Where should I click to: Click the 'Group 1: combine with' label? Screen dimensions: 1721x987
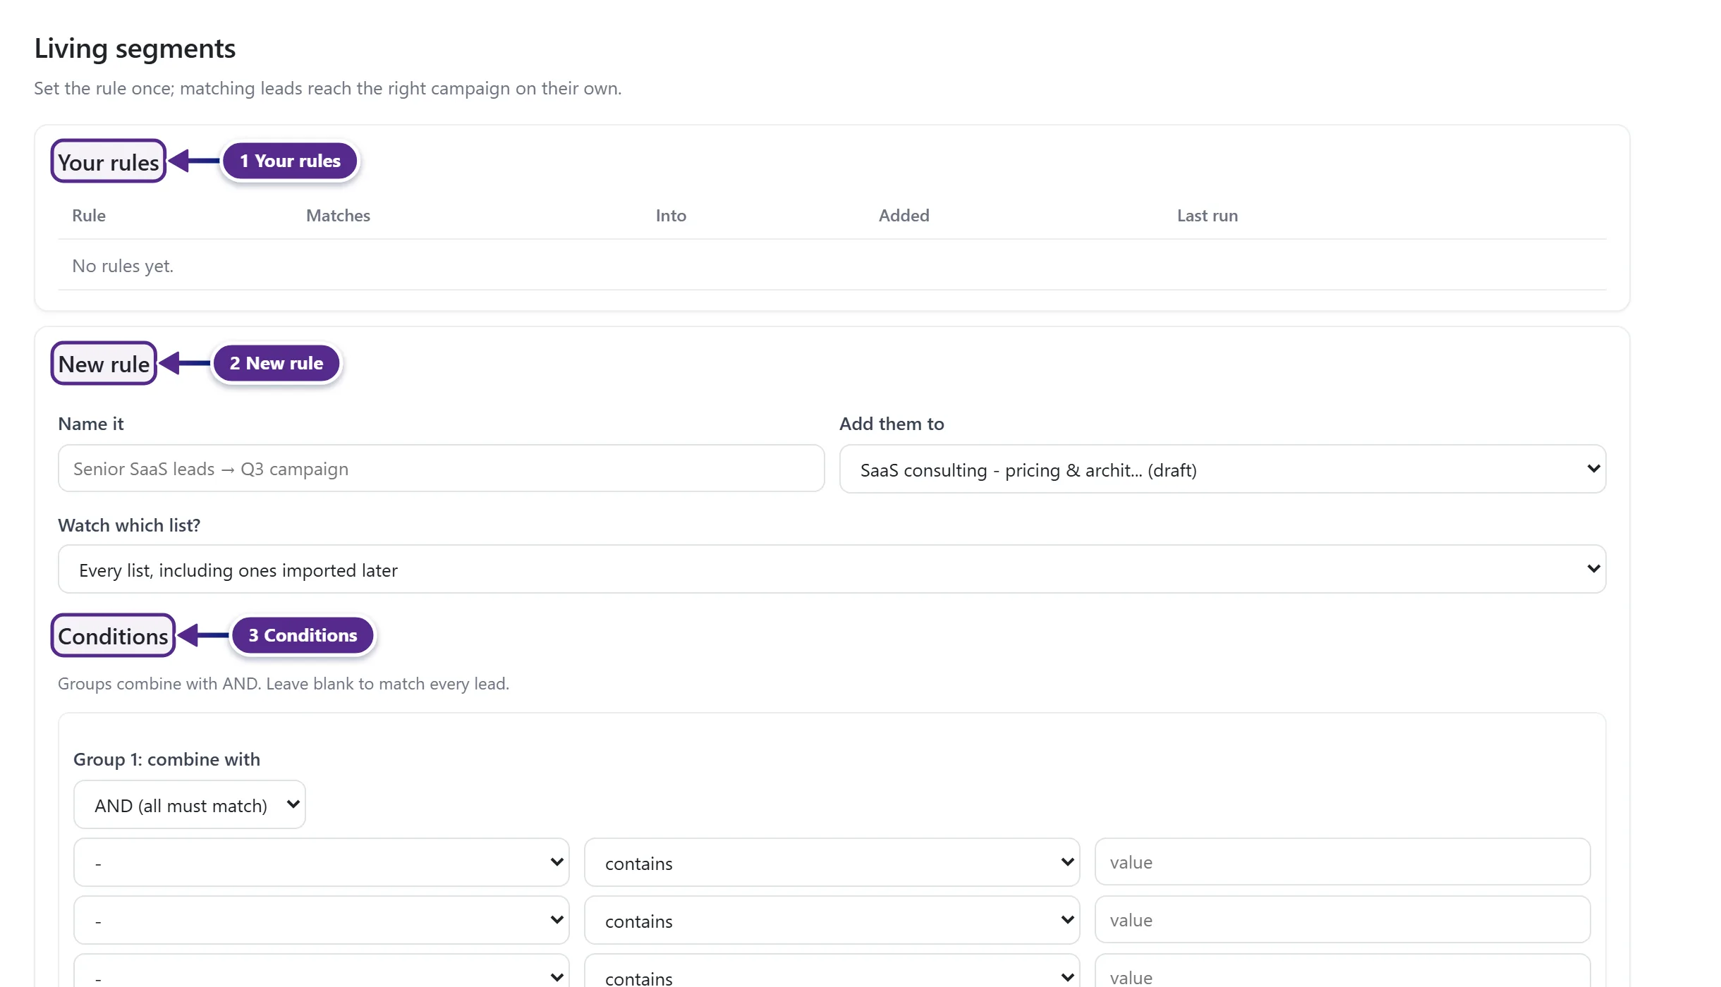[x=166, y=759]
